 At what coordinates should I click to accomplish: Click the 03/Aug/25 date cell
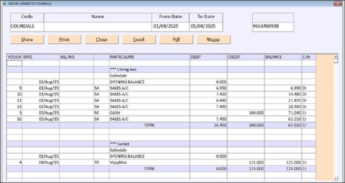click(41, 113)
